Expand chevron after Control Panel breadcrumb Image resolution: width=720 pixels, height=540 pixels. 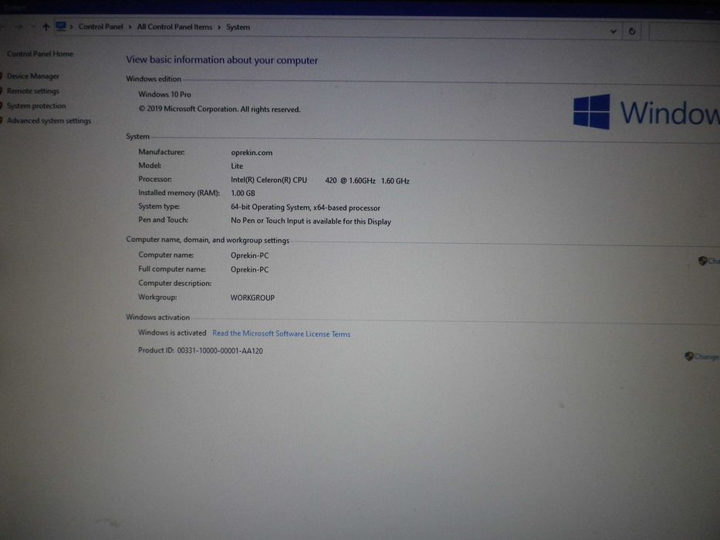(130, 27)
